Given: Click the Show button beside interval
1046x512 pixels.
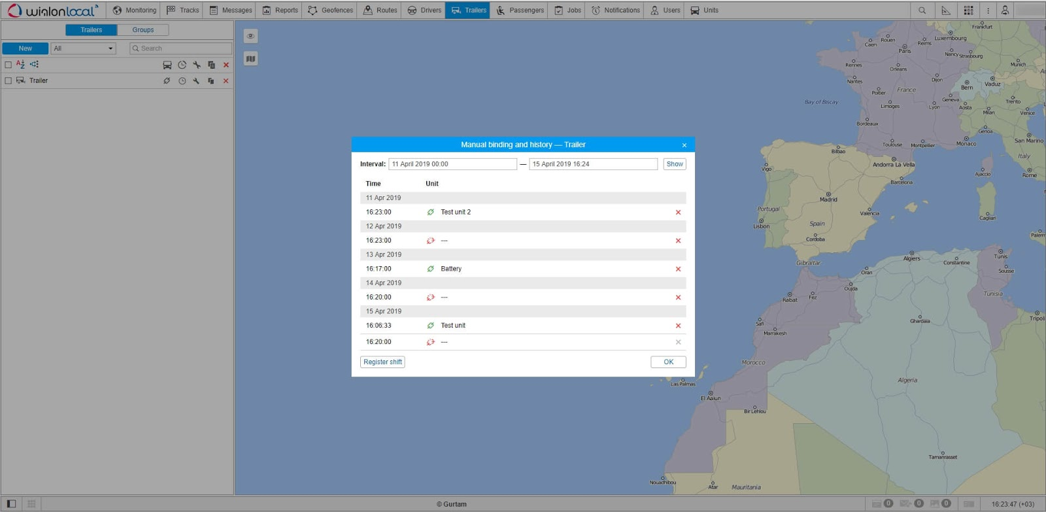Looking at the screenshot, I should (x=674, y=164).
